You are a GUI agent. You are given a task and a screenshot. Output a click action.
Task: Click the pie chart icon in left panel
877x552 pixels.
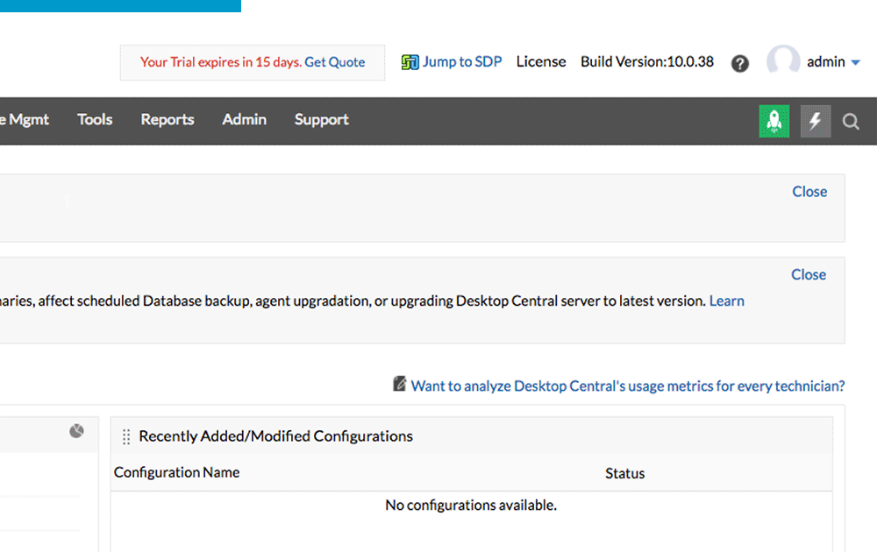tap(77, 431)
